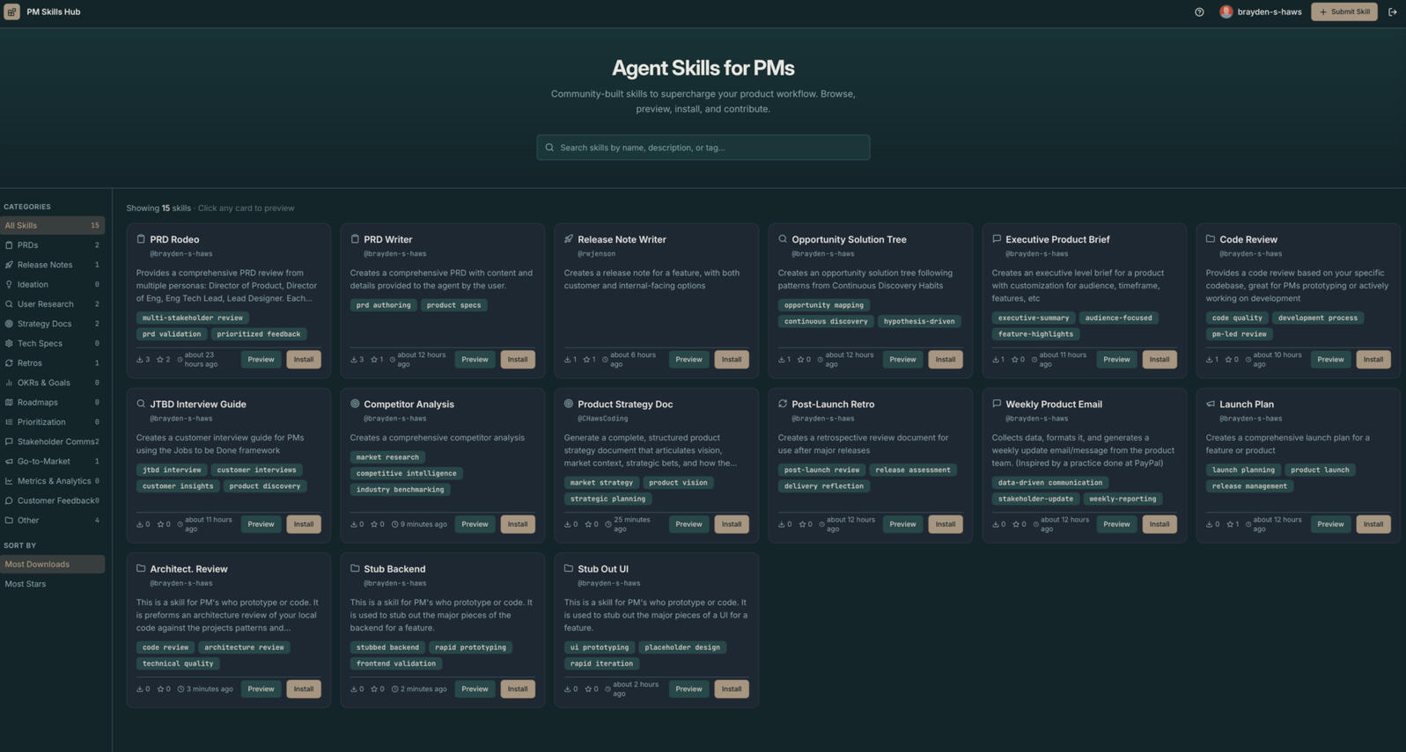Click the star icon on PRD Rodeo
Screen dimensions: 1406x752
(x=160, y=360)
